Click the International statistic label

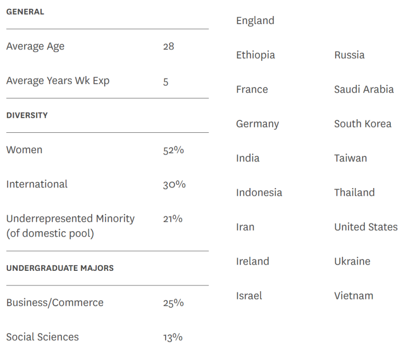pyautogui.click(x=37, y=184)
